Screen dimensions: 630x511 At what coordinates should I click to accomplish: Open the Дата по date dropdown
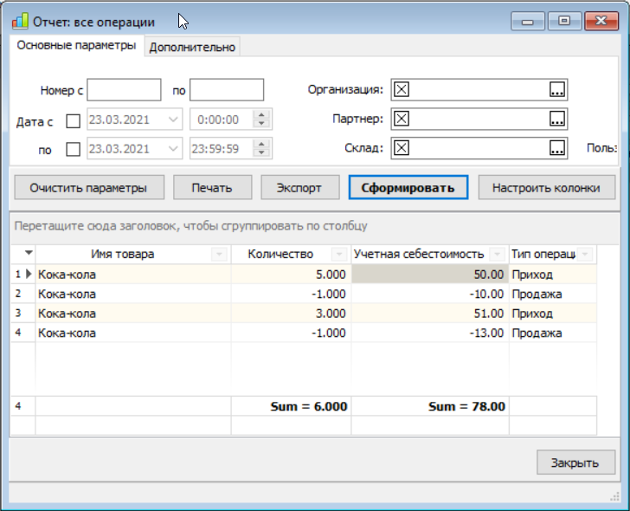[x=173, y=149]
